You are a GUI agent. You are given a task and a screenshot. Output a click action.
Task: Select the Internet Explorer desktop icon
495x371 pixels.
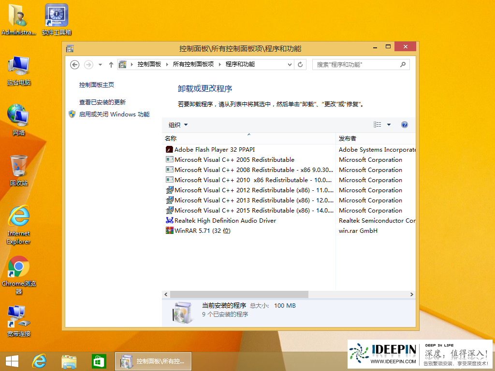click(x=19, y=225)
